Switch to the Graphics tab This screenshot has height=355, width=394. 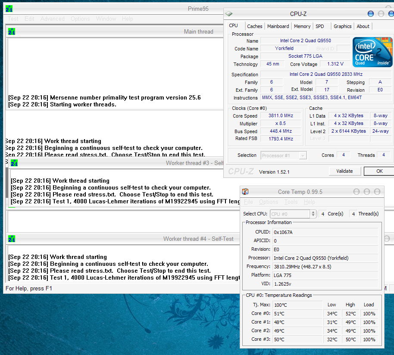(x=343, y=26)
